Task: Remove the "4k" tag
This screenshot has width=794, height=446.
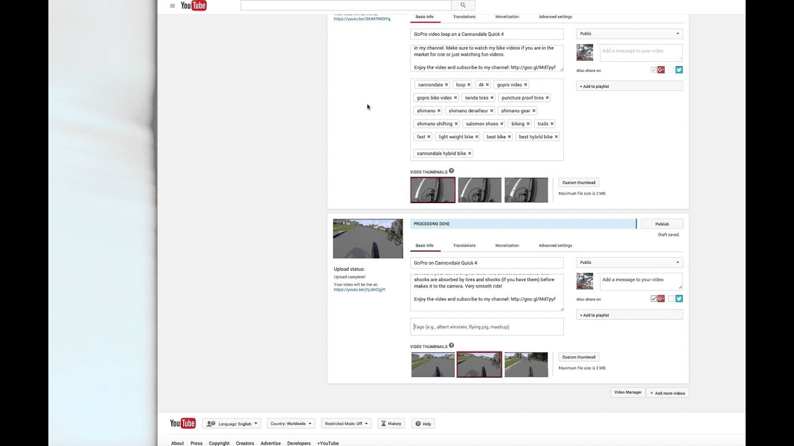Action: (487, 85)
